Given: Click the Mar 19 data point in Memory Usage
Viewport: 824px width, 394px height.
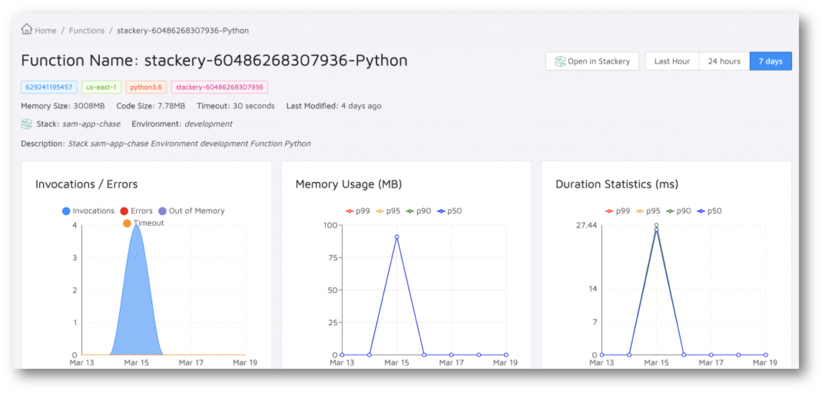Looking at the screenshot, I should coord(506,355).
